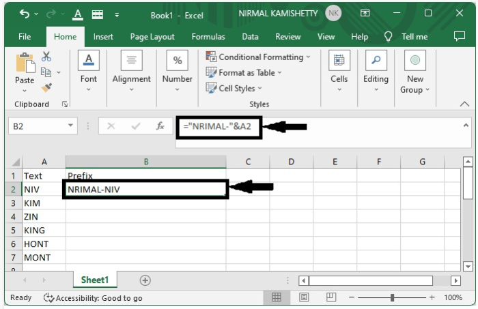Viewport: 478px width, 309px height.
Task: Switch to Normal view button
Action: coord(277,297)
